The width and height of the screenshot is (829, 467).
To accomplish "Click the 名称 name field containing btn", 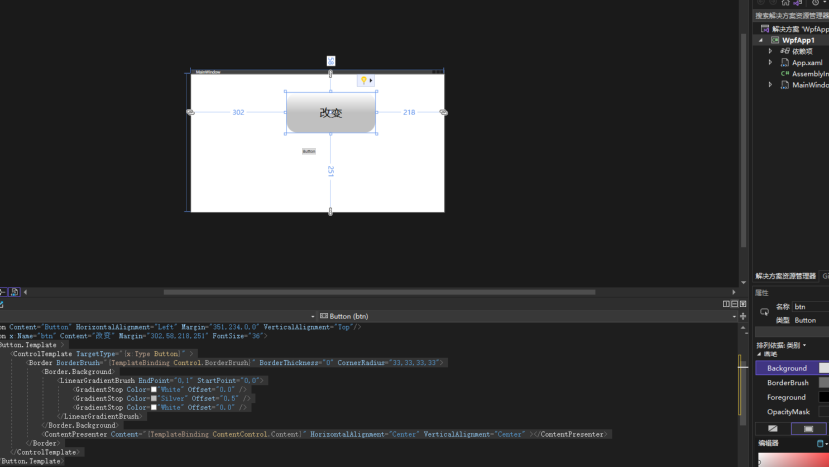I will (x=811, y=307).
